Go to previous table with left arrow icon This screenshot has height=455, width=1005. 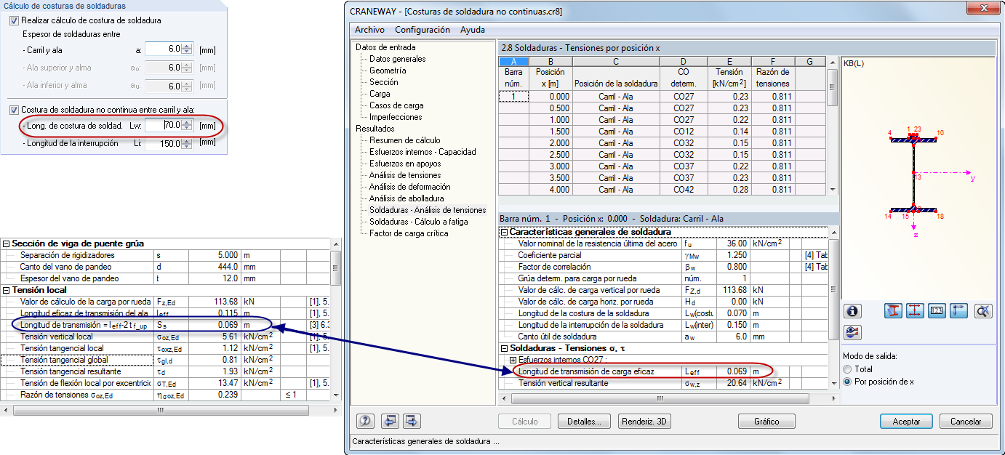[x=391, y=421]
